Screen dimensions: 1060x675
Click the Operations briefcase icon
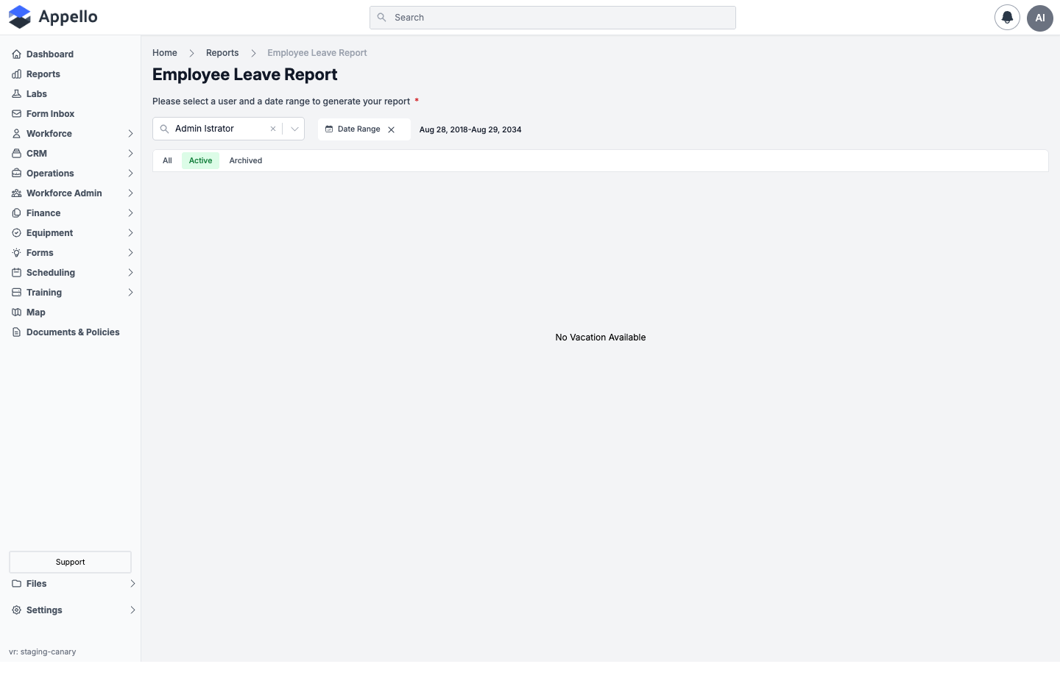(16, 174)
